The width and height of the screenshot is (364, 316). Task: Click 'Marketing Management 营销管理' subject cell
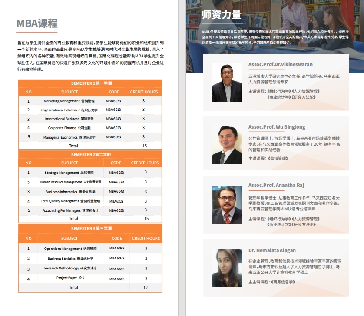point(69,101)
